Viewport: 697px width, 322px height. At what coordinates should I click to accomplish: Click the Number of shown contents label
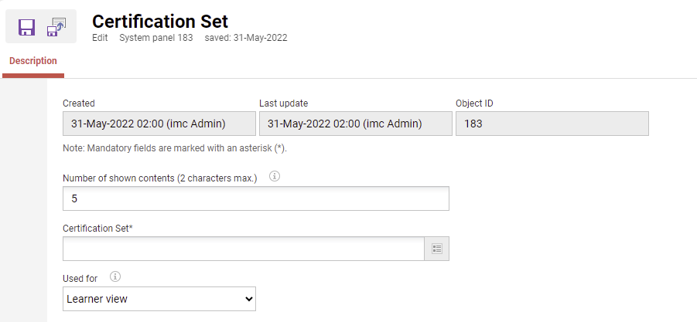click(x=159, y=178)
